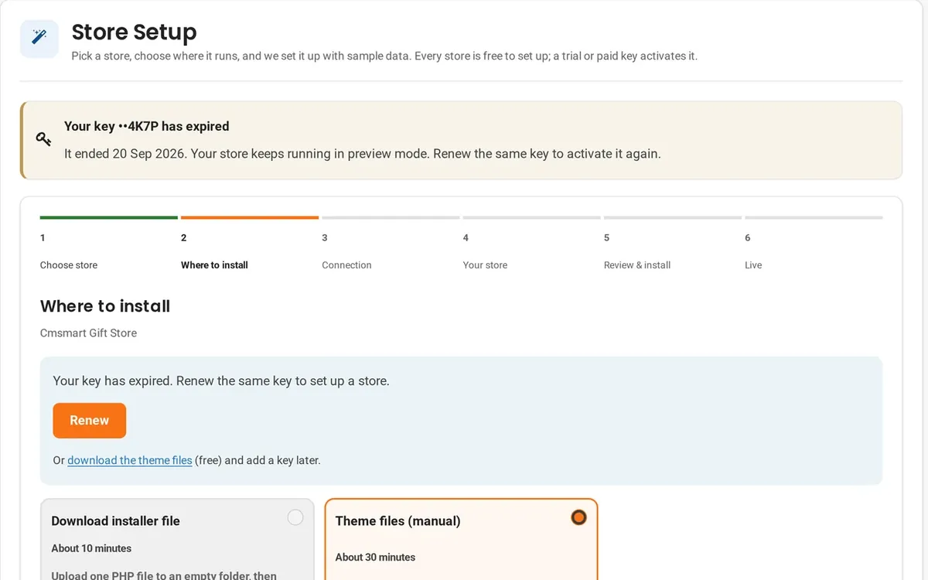Screen dimensions: 928x580
Task: Go to step 6 Live
Action: coord(814,244)
